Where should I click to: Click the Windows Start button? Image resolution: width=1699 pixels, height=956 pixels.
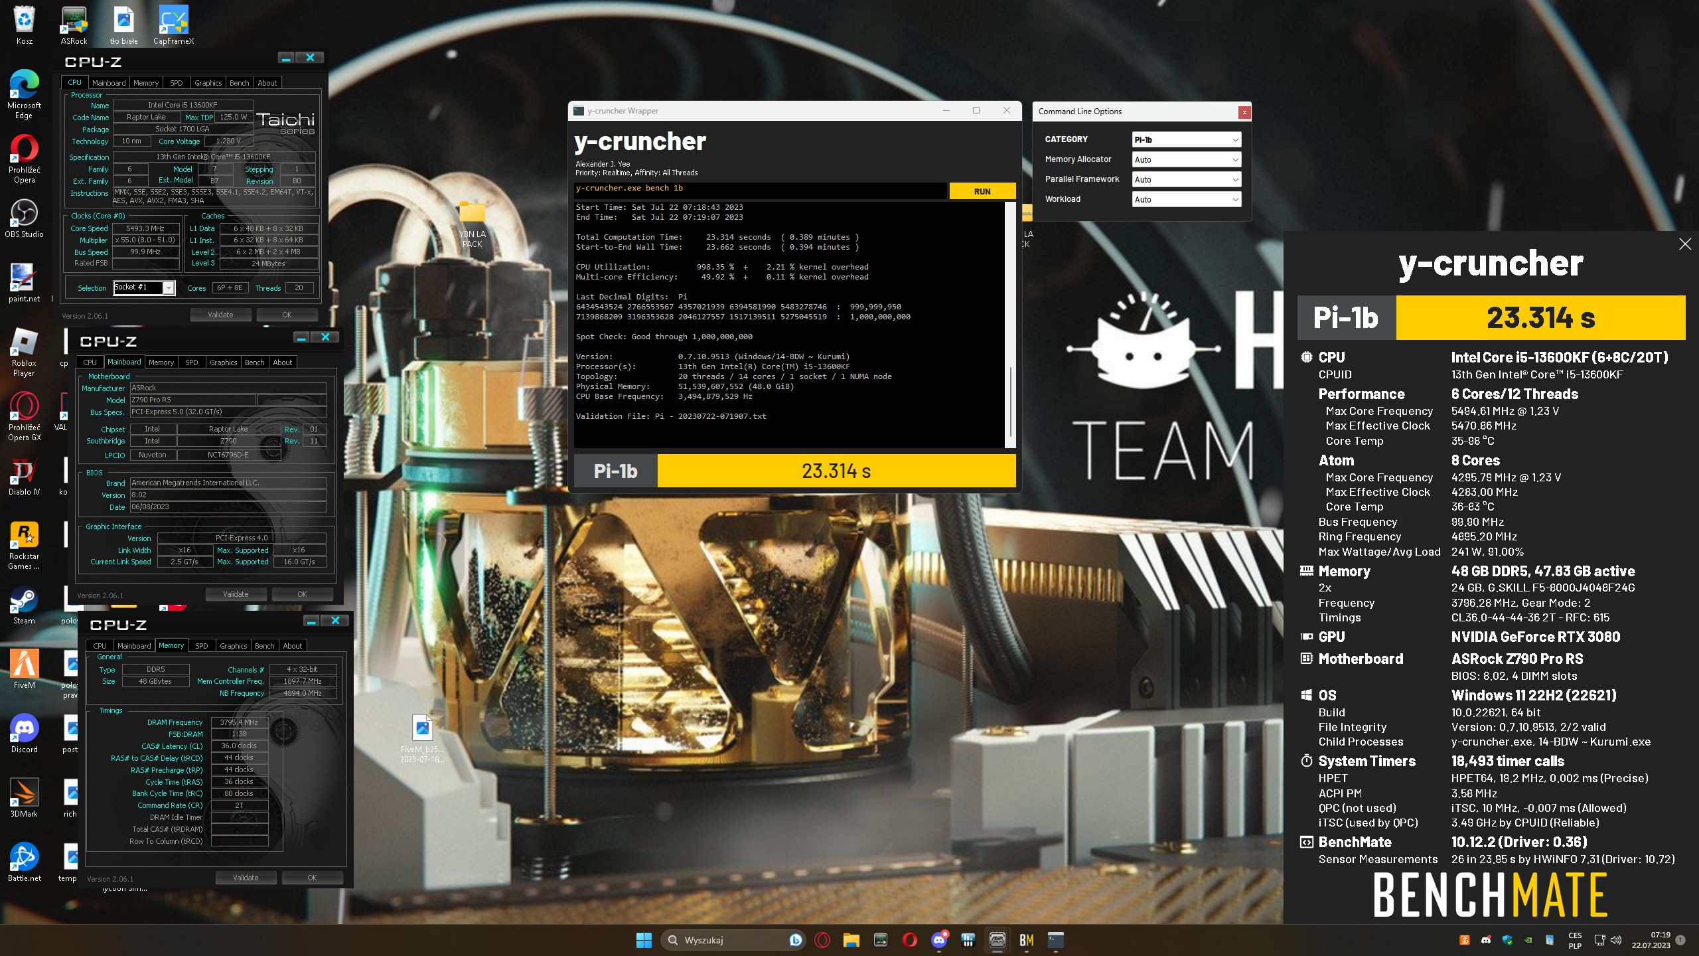644,940
